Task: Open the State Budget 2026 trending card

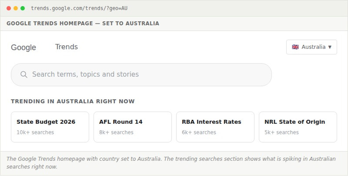Action: tap(50, 127)
